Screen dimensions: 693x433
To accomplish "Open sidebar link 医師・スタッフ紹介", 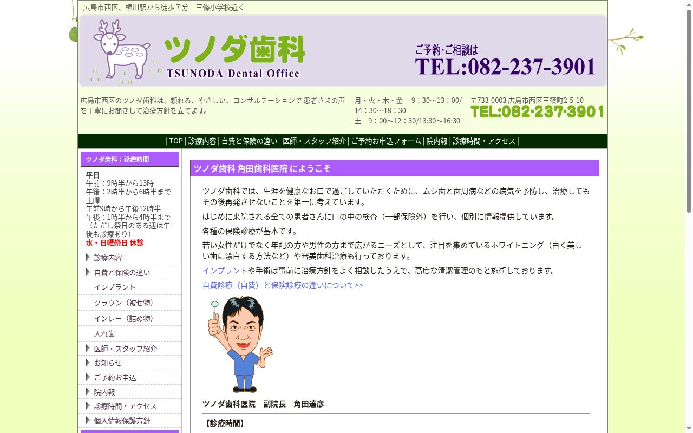I will tap(126, 349).
